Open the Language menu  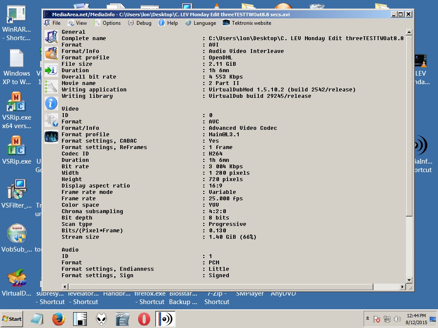[x=201, y=23]
